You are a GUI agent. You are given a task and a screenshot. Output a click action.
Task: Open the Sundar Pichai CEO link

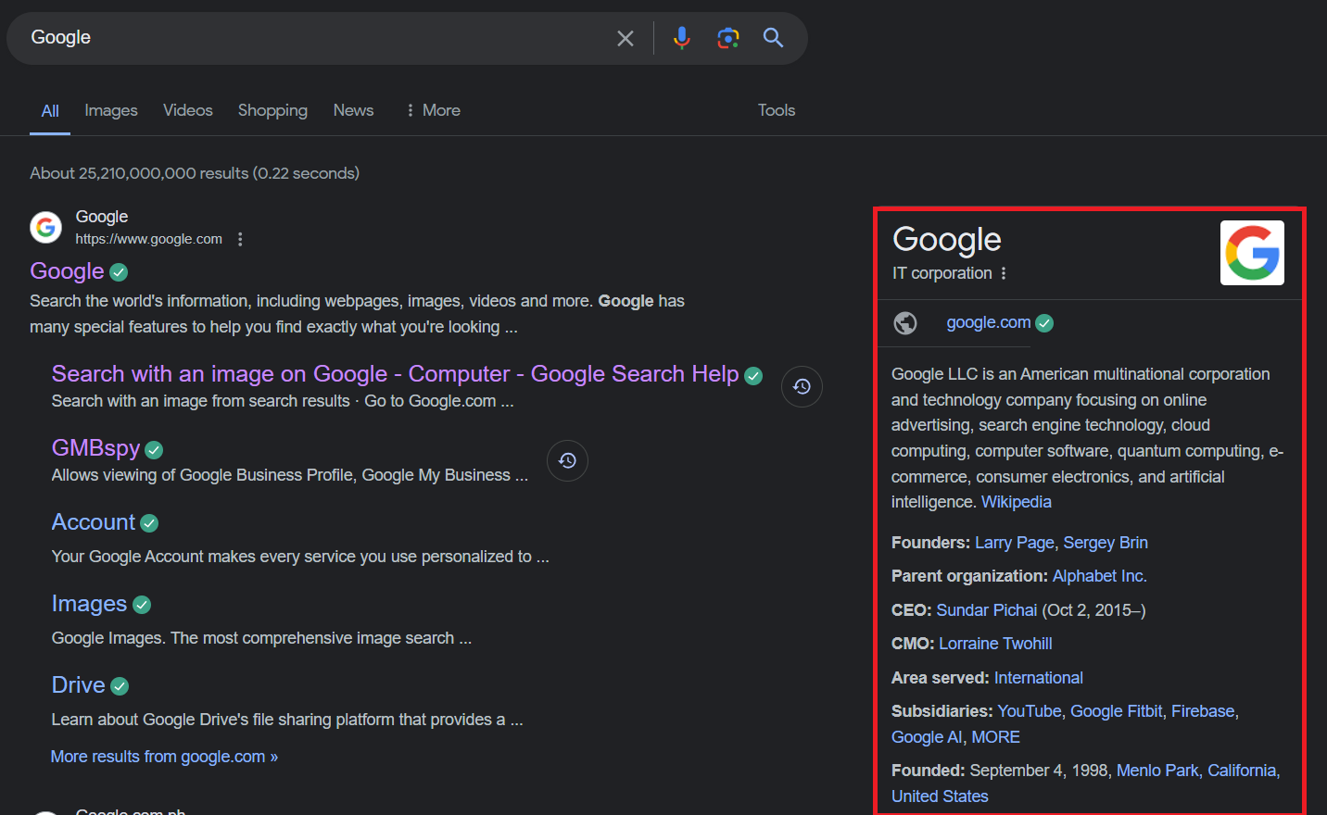[x=987, y=610]
